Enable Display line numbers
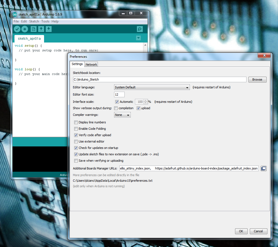278x247 pixels. [x=76, y=122]
